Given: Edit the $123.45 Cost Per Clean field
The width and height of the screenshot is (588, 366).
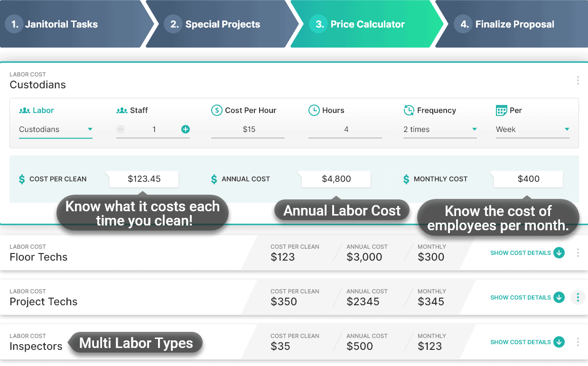Looking at the screenshot, I should [143, 179].
